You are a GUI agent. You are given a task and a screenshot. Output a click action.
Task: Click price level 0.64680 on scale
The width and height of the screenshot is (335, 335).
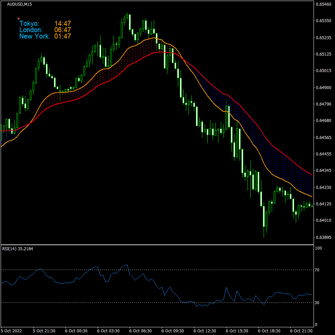coord(324,121)
